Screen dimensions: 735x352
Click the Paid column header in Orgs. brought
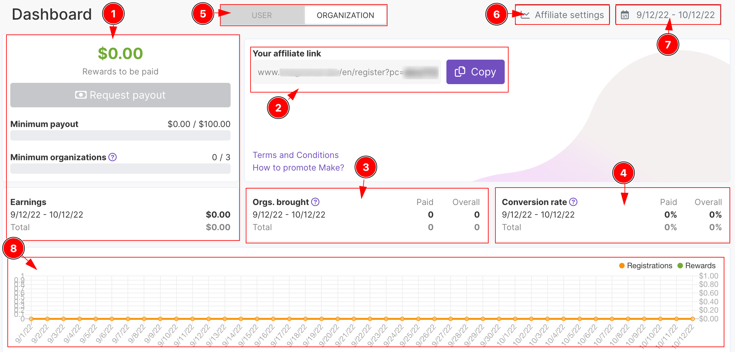point(425,202)
